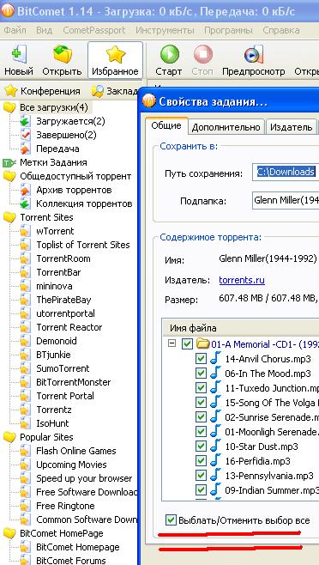Toggle the Favorites (Избранное) star button
The image size is (319, 565).
click(115, 60)
